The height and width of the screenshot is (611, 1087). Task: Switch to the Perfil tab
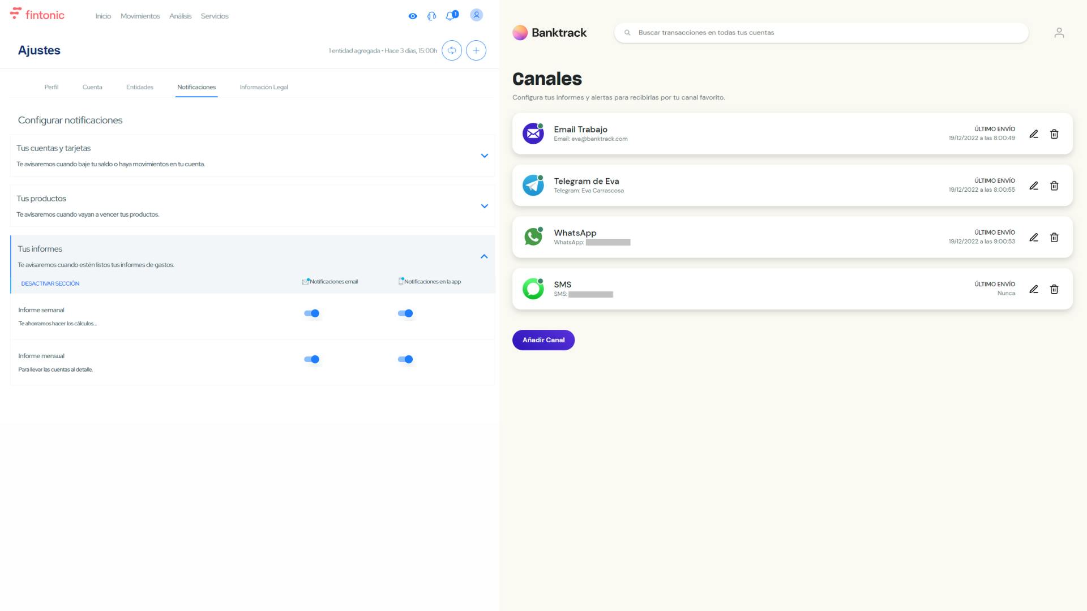point(52,87)
